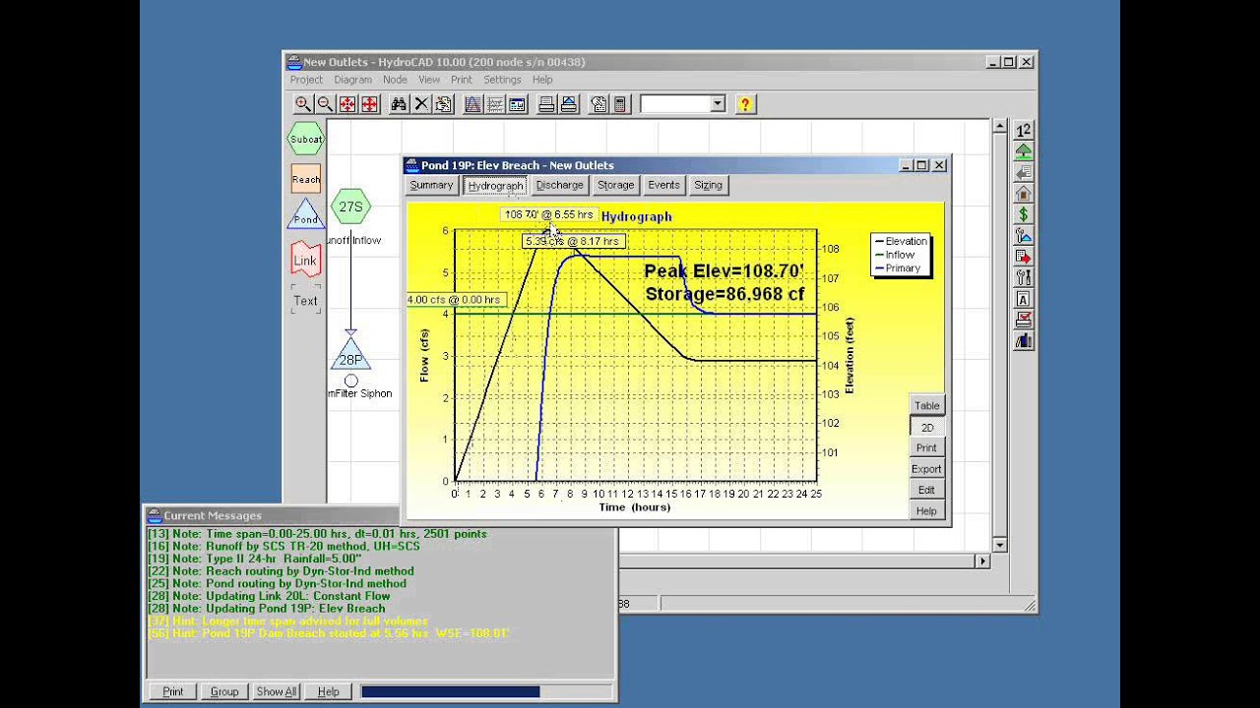The width and height of the screenshot is (1260, 708).
Task: Click the calculation settings toolbar icon
Action: point(598,104)
